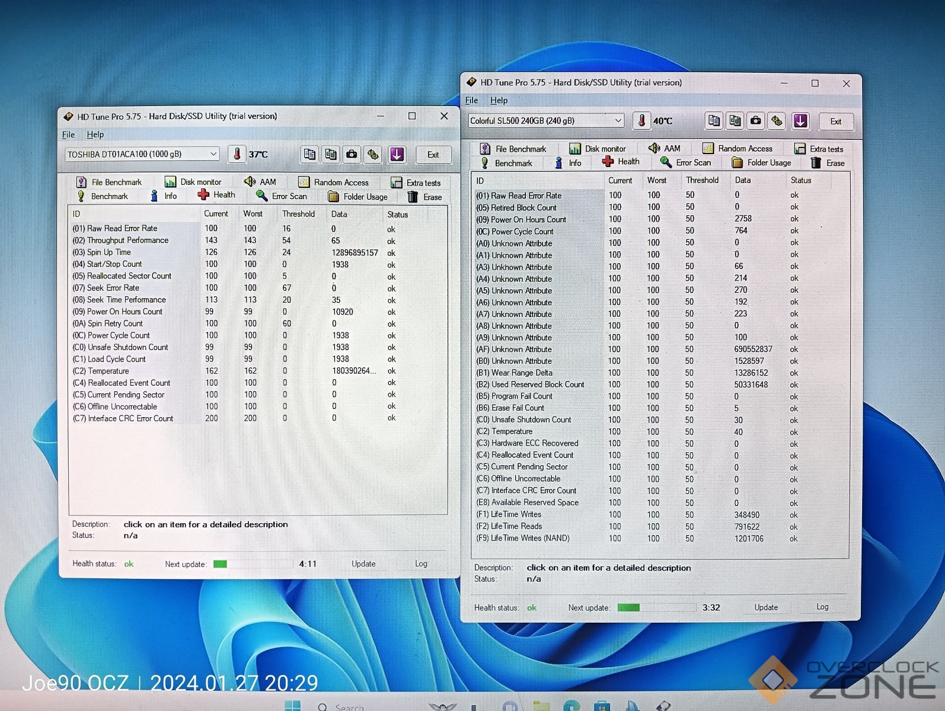Image resolution: width=945 pixels, height=711 pixels.
Task: Open File menu in the Toshiba window
Action: [69, 134]
